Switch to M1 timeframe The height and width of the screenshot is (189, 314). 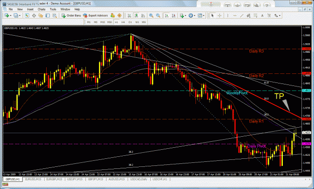tap(89, 22)
